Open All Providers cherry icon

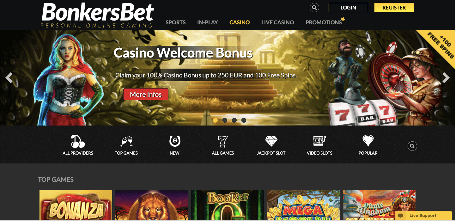tap(78, 141)
